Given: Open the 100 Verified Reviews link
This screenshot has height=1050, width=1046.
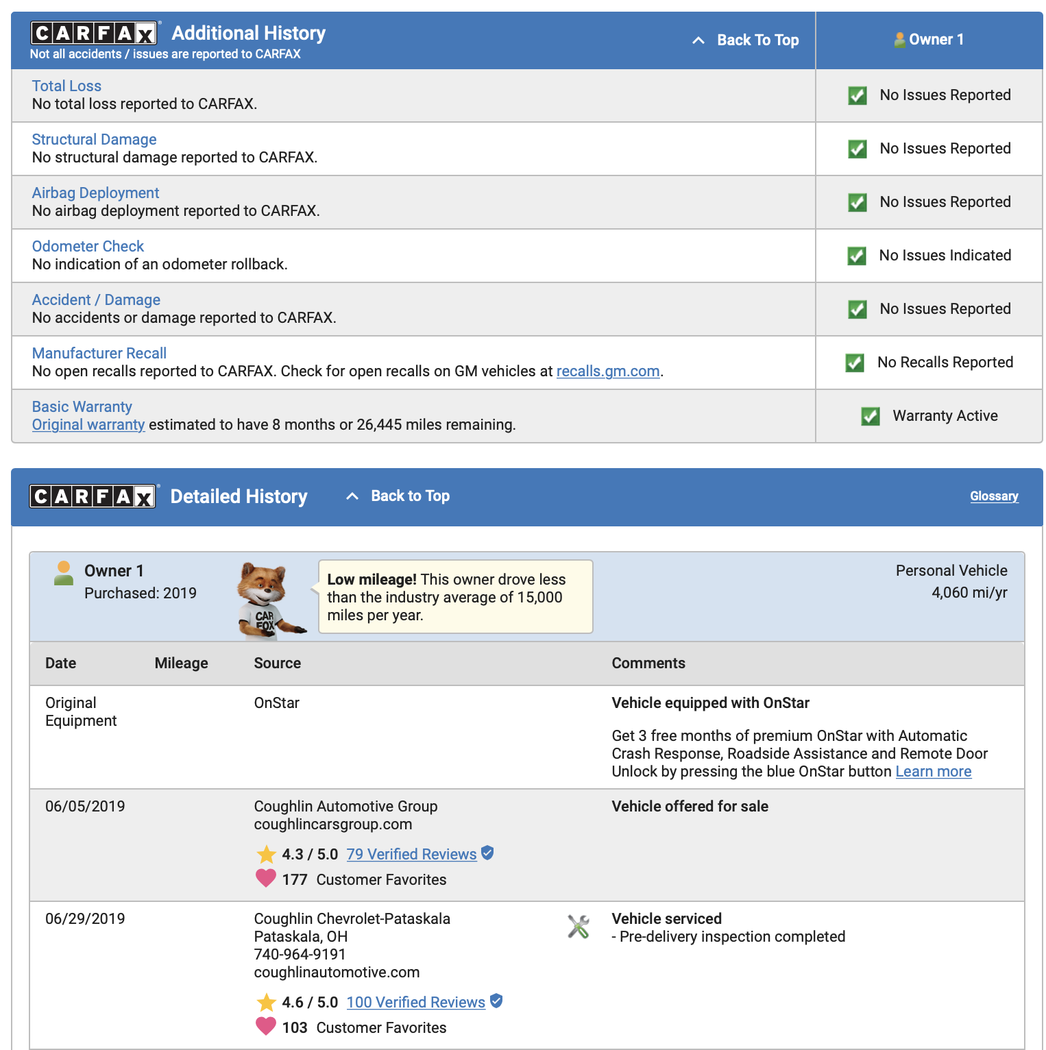Looking at the screenshot, I should 415,1003.
